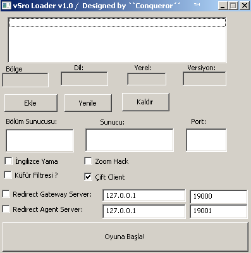The image size is (251, 253).
Task: Enable the İngilizce Yama checkbox
Action: tap(8, 161)
